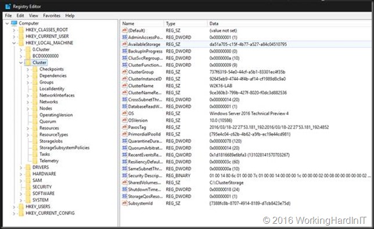Click the HKEY_USERS folder icon
374x229 pixels.
(x=21, y=206)
